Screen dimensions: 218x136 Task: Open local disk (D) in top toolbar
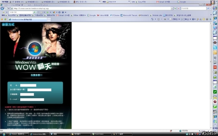pos(48,2)
